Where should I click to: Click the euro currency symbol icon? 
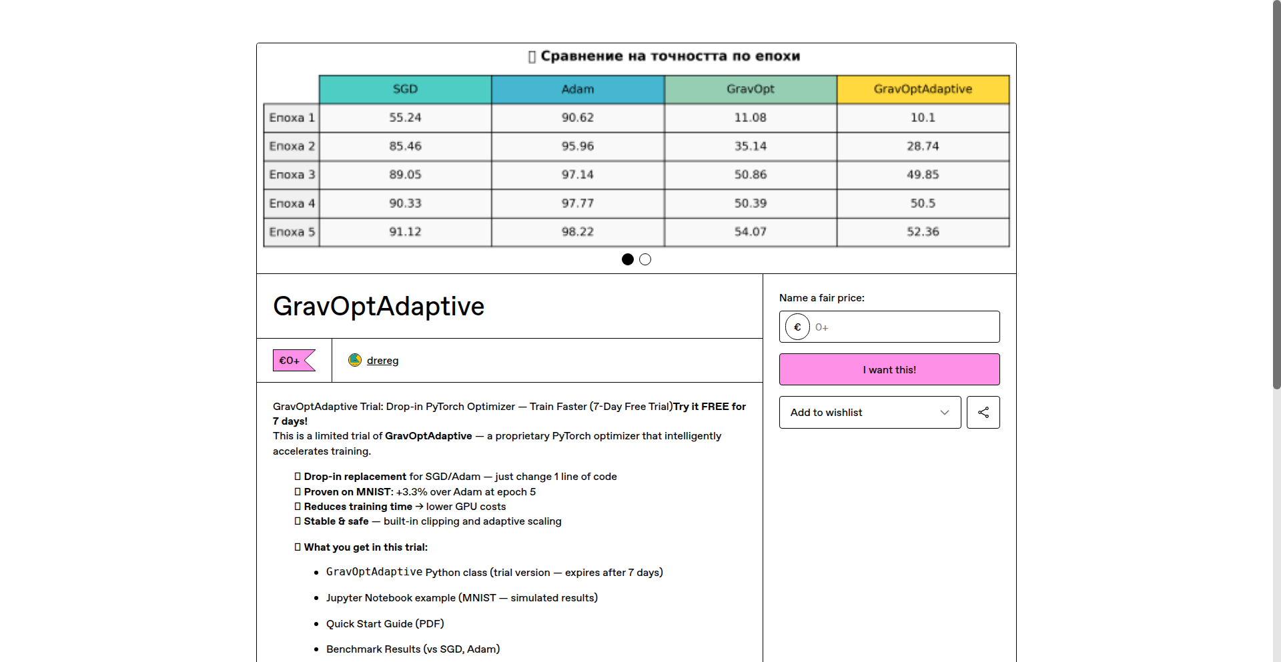pyautogui.click(x=797, y=327)
